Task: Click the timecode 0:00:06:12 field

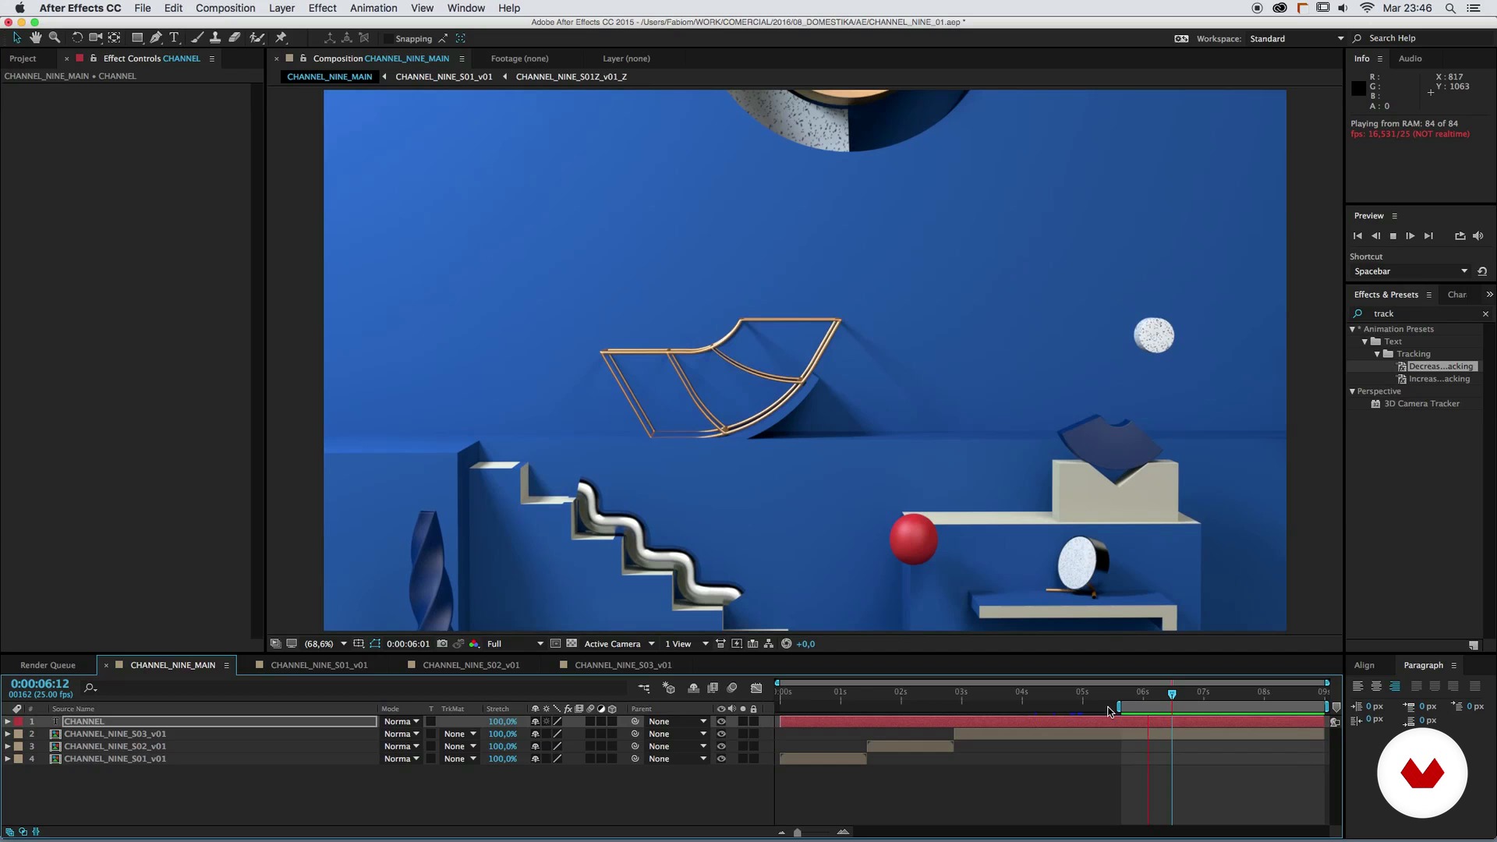Action: pos(40,684)
